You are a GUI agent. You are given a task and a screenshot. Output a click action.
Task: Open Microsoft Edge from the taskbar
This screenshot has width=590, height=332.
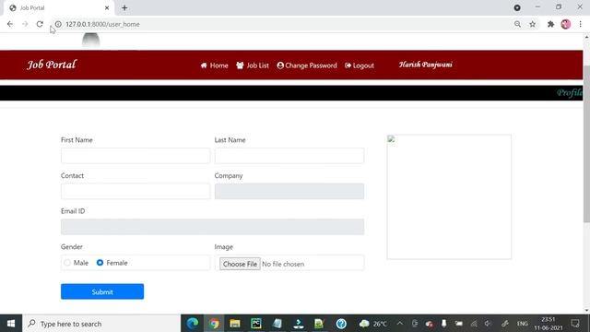pos(193,324)
